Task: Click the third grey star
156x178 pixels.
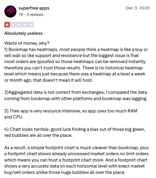Action: (19, 25)
